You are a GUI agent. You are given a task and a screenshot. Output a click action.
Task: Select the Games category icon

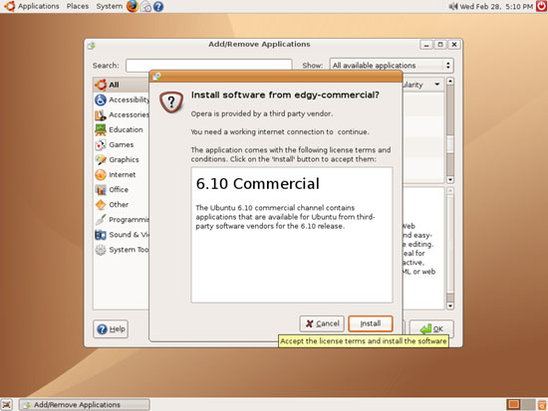[101, 144]
